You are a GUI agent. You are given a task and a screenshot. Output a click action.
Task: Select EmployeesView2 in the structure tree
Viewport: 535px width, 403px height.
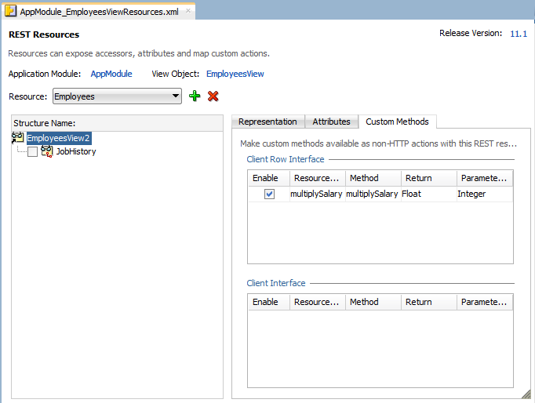tap(58, 138)
